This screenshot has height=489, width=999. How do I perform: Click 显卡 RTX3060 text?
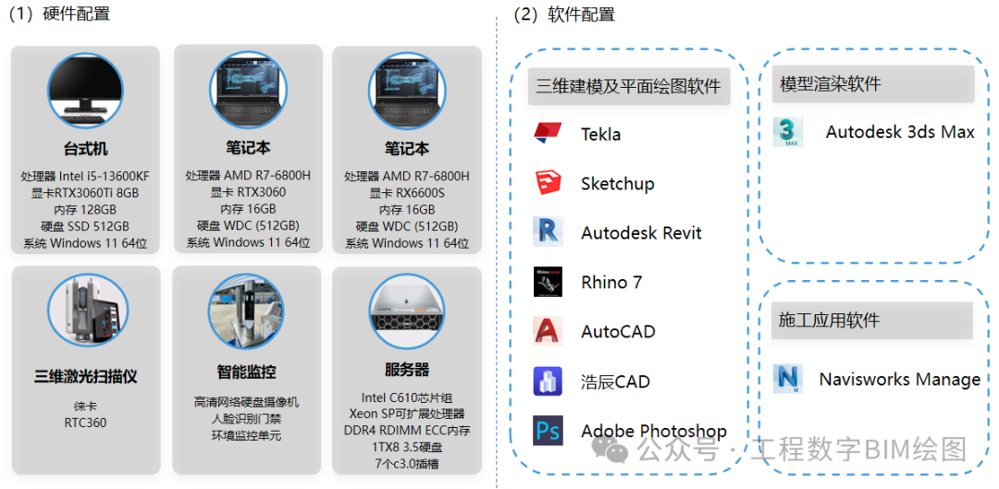pos(248,192)
